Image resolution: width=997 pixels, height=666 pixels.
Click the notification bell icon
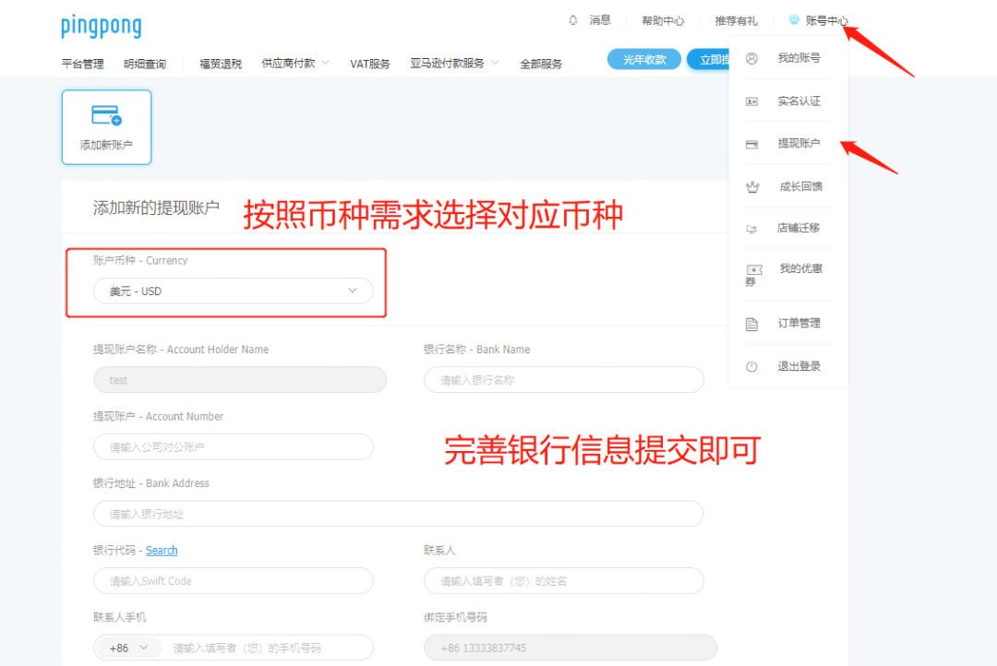(575, 18)
